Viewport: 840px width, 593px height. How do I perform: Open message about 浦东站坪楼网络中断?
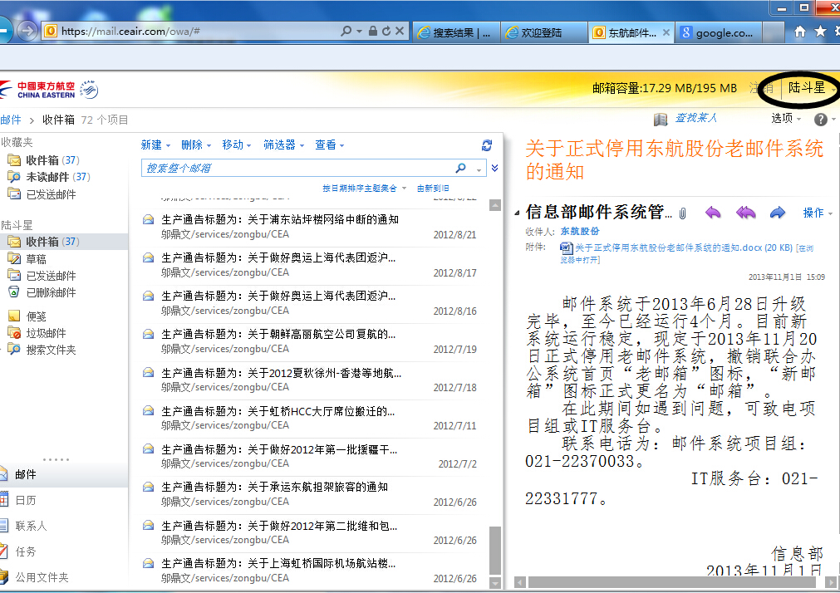click(x=309, y=227)
